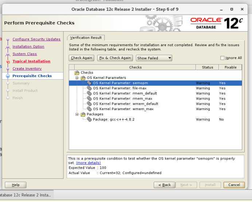The height and width of the screenshot is (202, 252).
Task: Select OS Kernel Parameter: rmem_max row
Action: pyautogui.click(x=155, y=98)
